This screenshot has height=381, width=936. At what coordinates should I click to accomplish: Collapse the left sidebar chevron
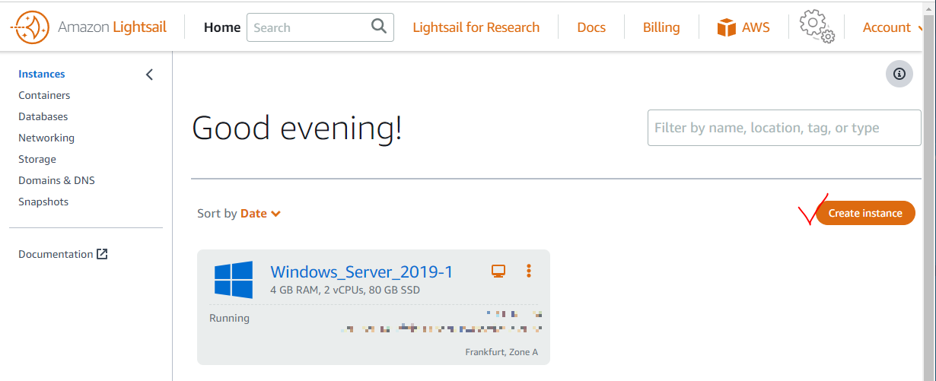point(149,75)
